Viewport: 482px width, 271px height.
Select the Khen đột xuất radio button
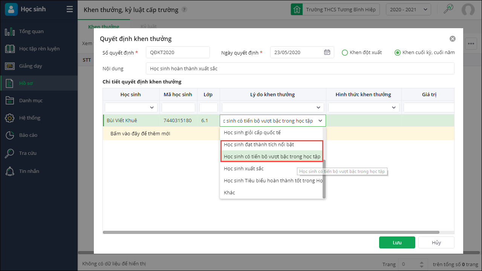344,53
